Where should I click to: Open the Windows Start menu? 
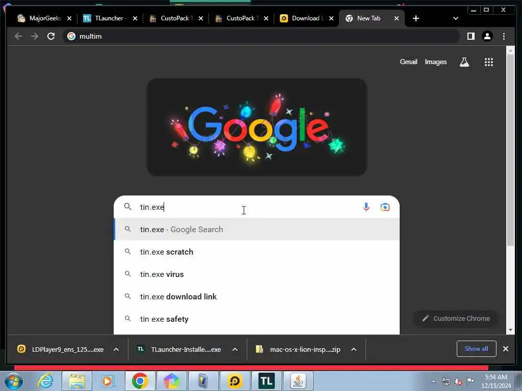pyautogui.click(x=14, y=381)
